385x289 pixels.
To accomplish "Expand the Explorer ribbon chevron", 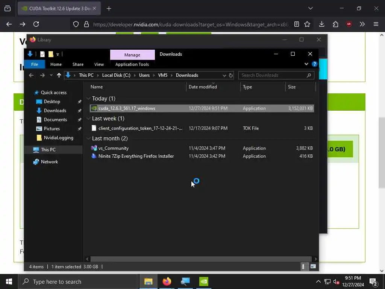I will point(306,64).
